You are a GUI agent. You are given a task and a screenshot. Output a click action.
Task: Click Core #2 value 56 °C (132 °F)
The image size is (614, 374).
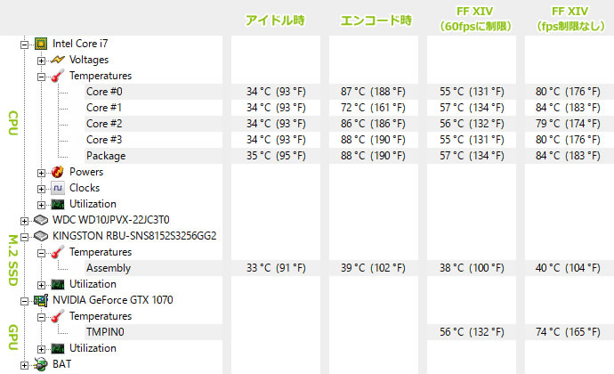[x=472, y=124]
